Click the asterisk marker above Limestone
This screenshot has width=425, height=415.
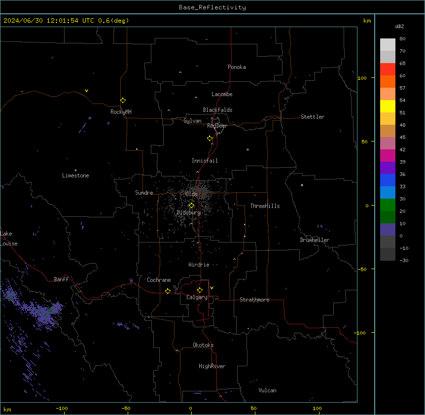[x=75, y=171]
